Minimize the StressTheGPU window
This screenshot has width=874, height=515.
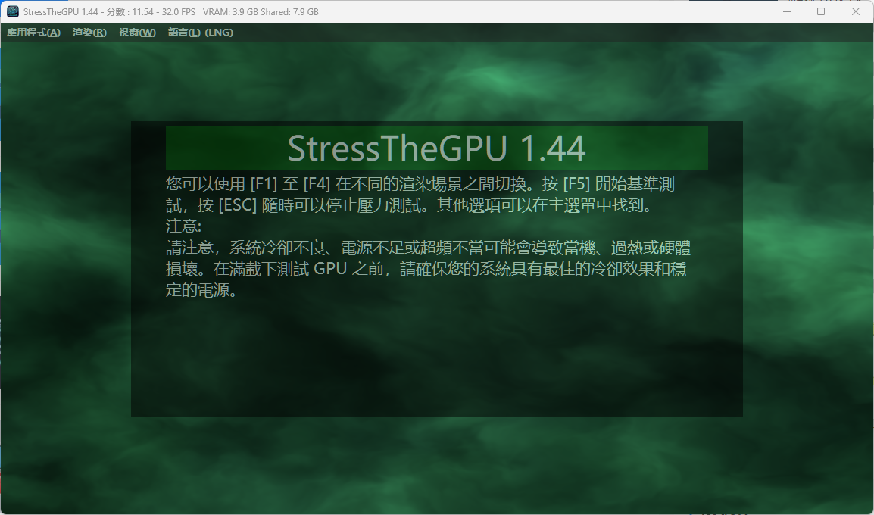(x=786, y=11)
